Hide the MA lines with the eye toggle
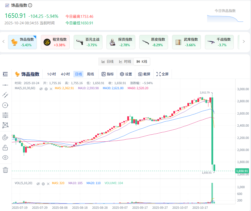The width and height of the screenshot is (251, 211). (41, 89)
